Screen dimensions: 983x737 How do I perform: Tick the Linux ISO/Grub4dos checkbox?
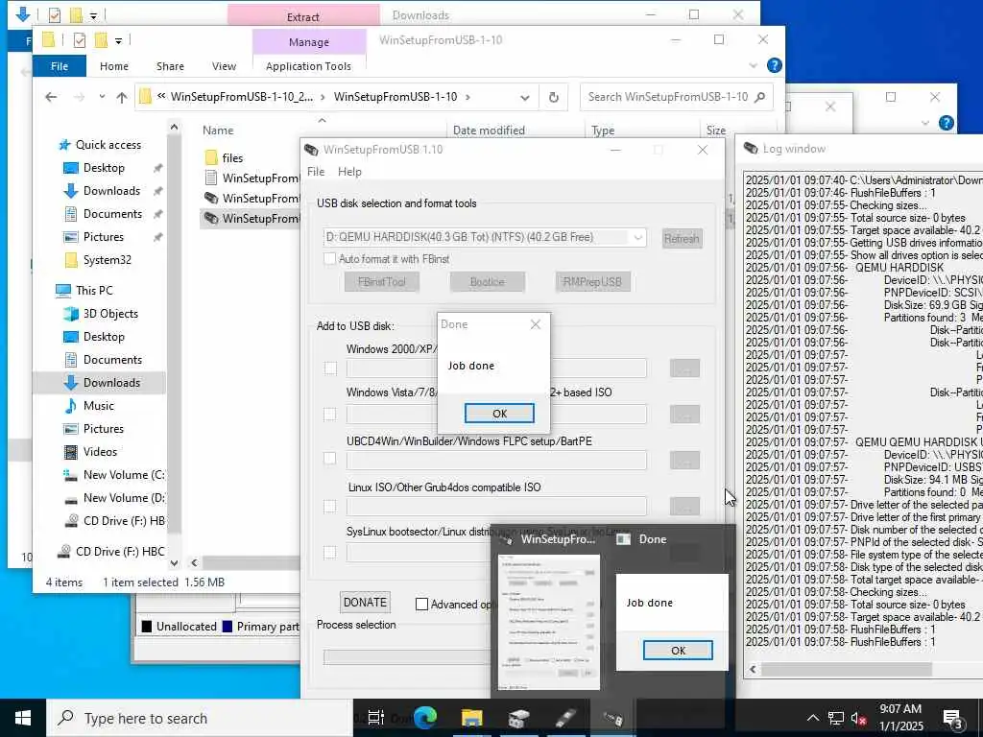pyautogui.click(x=330, y=507)
